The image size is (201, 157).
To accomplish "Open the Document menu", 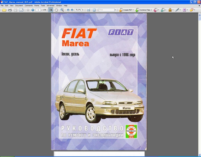I will click(x=19, y=6).
